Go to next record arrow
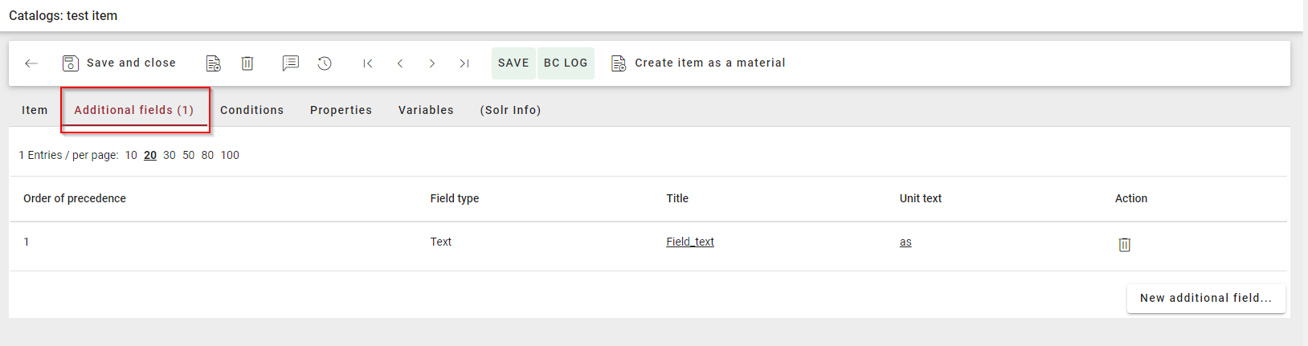Image resolution: width=1308 pixels, height=346 pixels. click(x=432, y=63)
